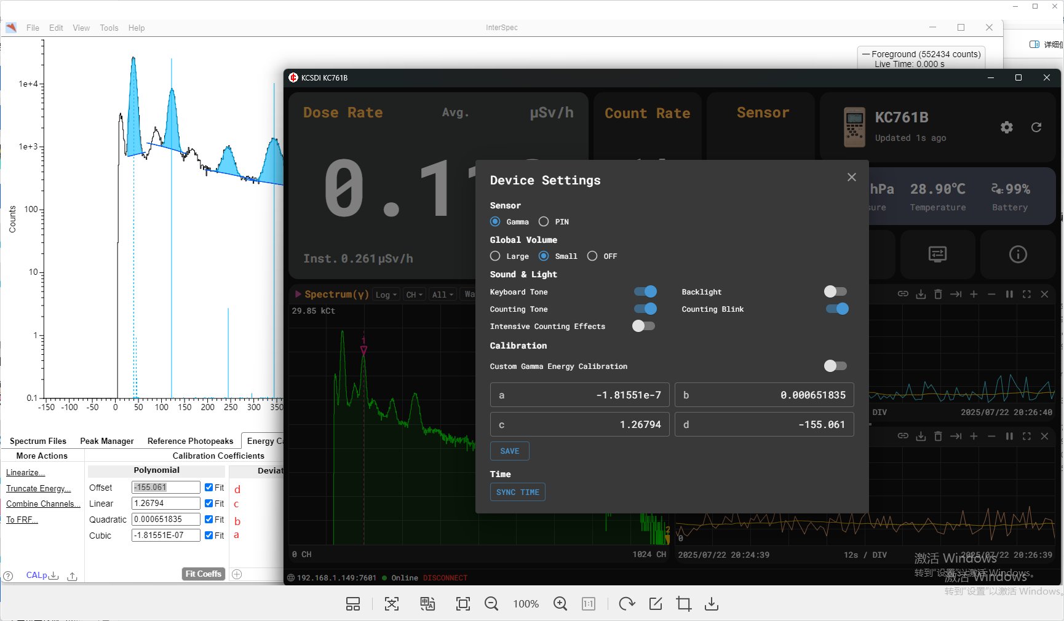Click the Fit Coeffs button
The height and width of the screenshot is (621, 1064).
pos(204,574)
